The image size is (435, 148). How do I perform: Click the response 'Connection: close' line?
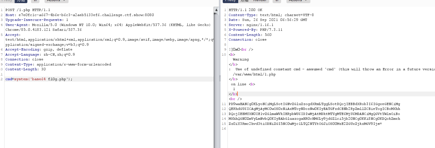point(248,40)
